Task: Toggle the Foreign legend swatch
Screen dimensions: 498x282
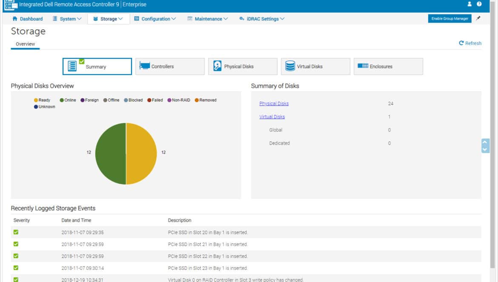Action: coord(83,100)
